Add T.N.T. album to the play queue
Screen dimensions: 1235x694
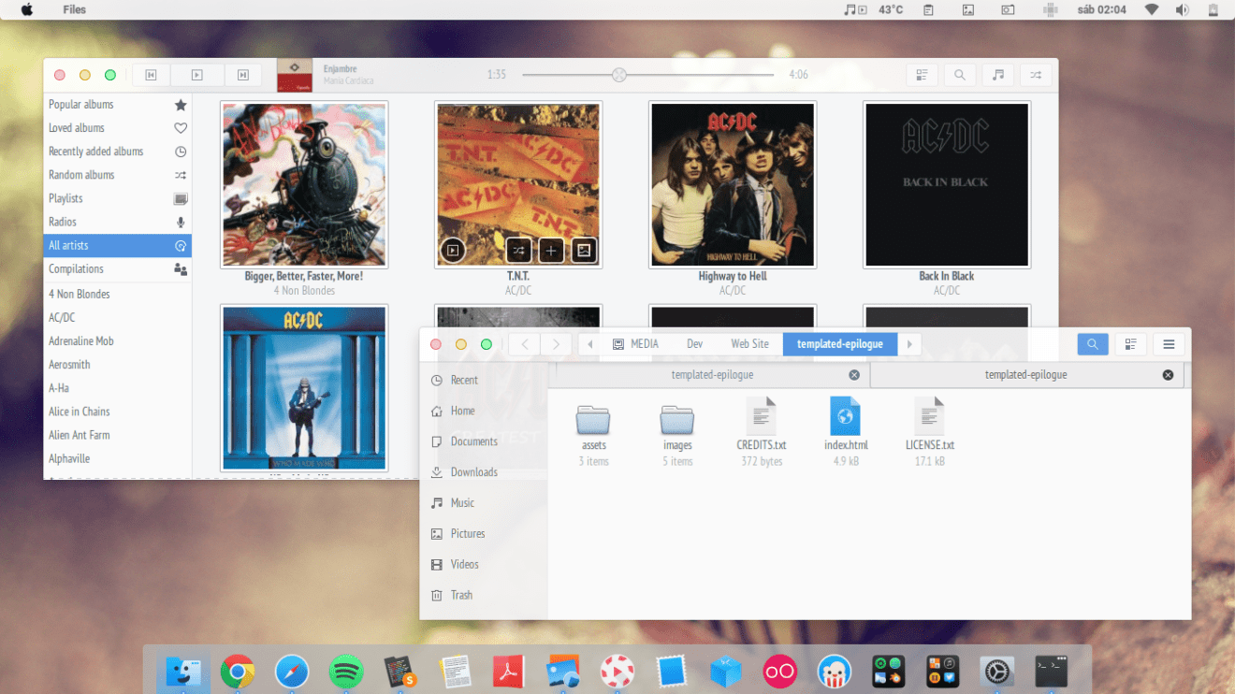[x=550, y=250]
